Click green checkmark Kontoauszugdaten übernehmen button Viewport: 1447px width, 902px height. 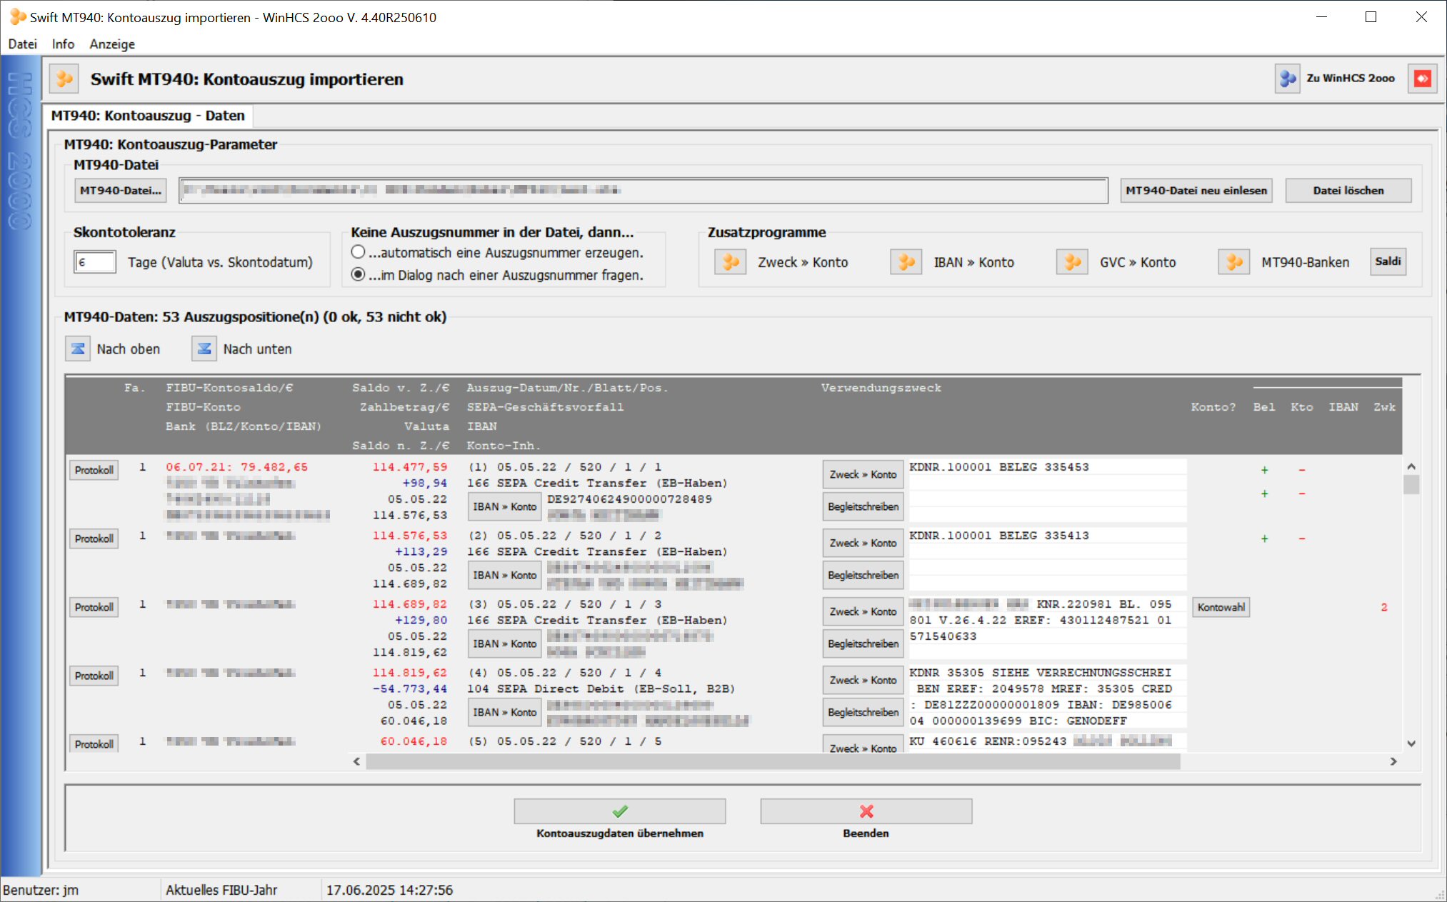tap(620, 811)
